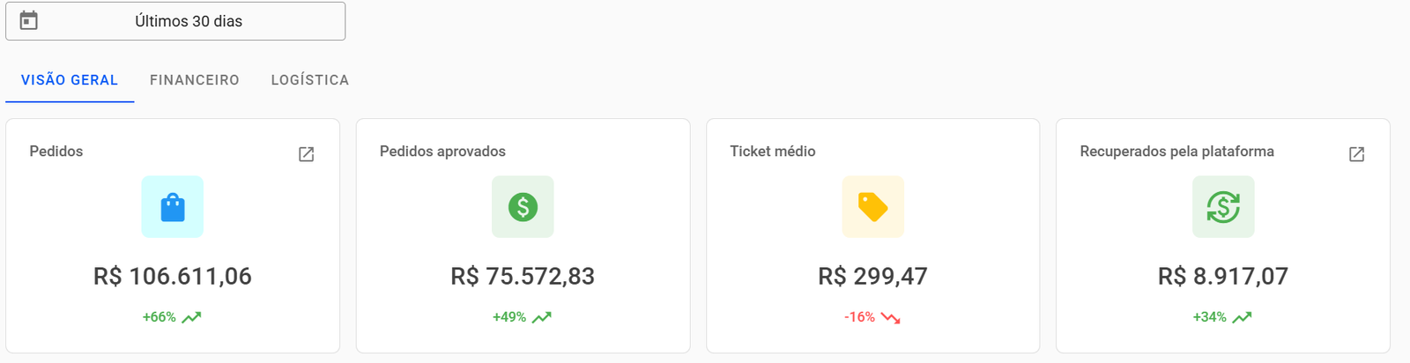
Task: Click the yellow price tag icon
Action: click(872, 207)
